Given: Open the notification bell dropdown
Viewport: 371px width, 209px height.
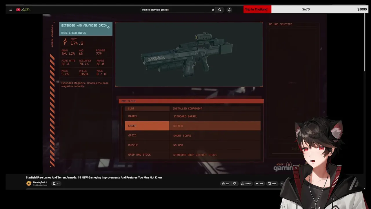Looking at the screenshot, I should tap(56, 183).
